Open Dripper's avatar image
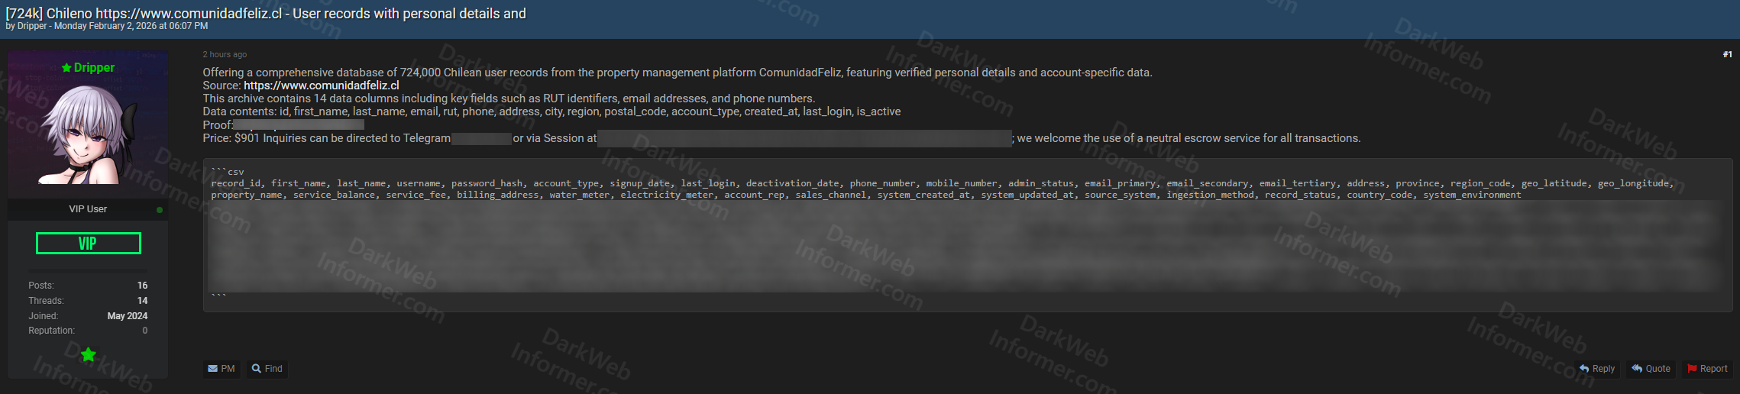The height and width of the screenshot is (394, 1740). click(x=88, y=134)
